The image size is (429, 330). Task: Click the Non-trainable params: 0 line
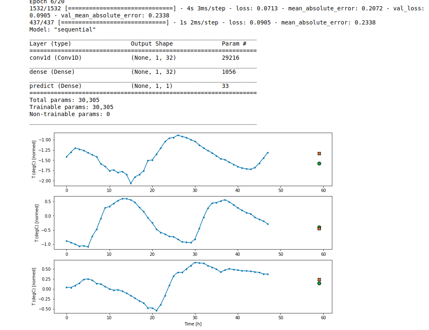(70, 114)
